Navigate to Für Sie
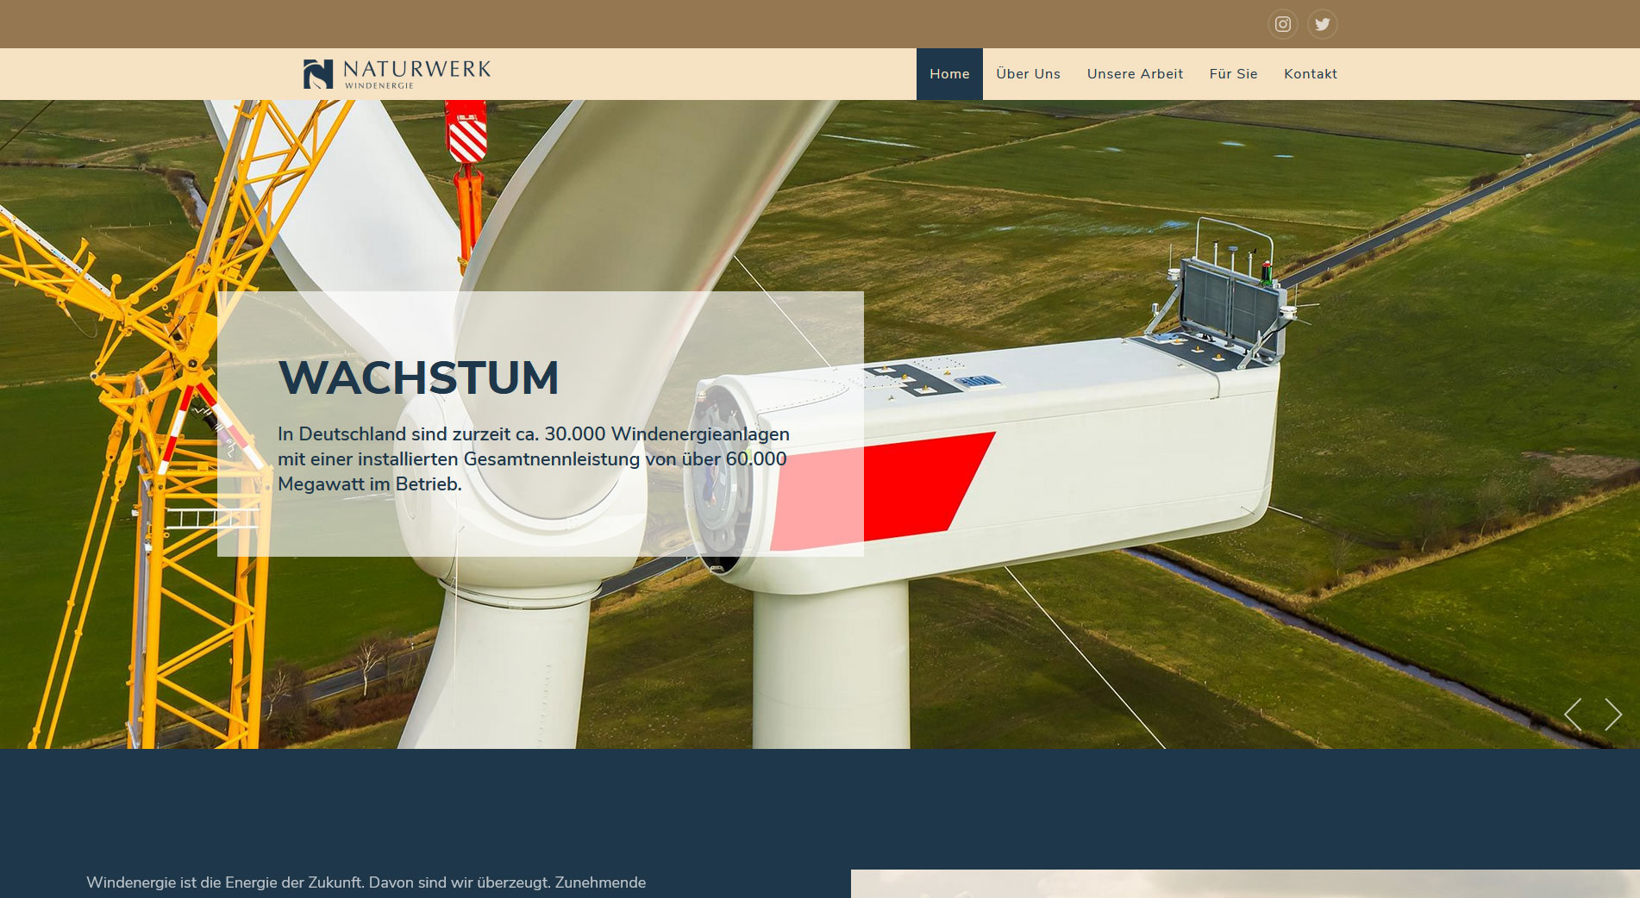The width and height of the screenshot is (1640, 898). click(1233, 74)
